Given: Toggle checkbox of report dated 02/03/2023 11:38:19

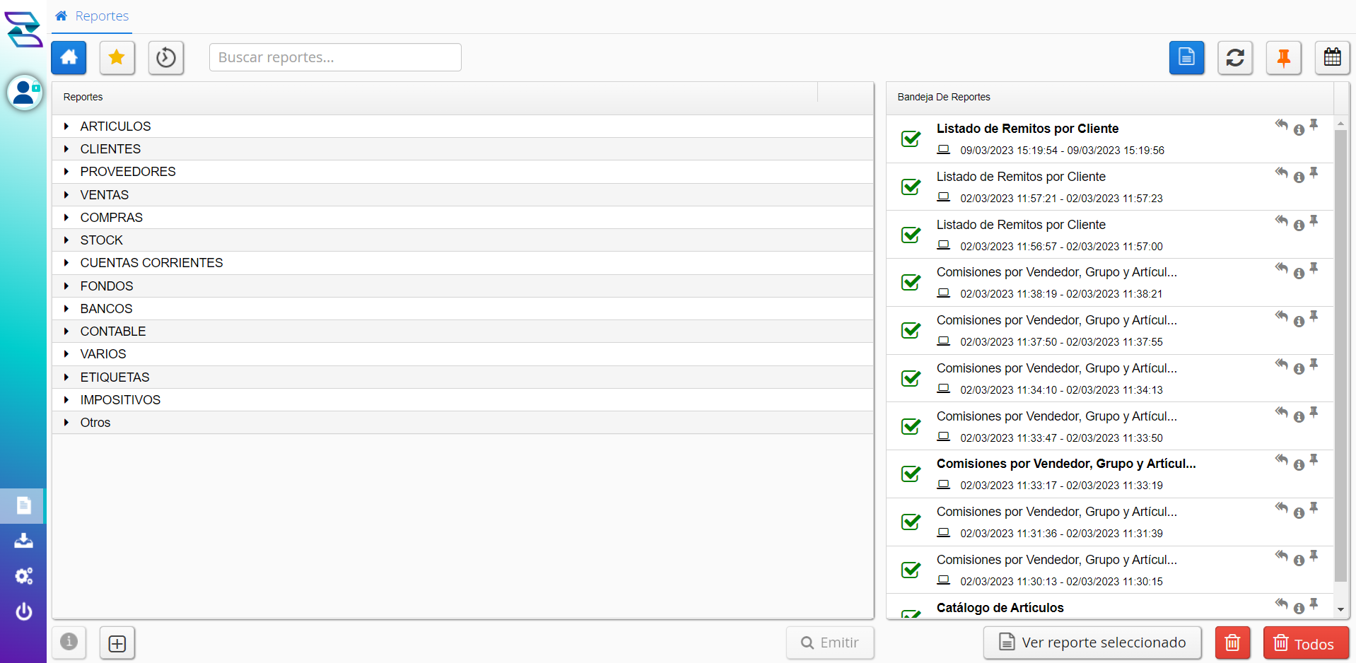Looking at the screenshot, I should click(911, 283).
